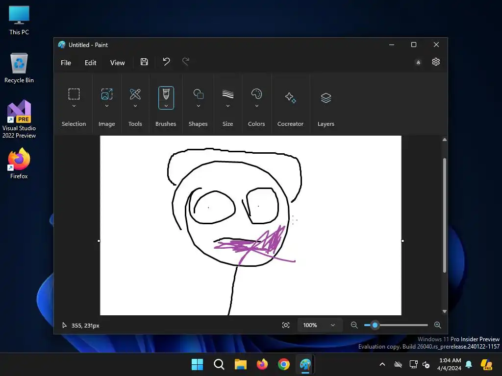Screen dimensions: 502x376
Task: Click the Tools pencil icon
Action: tap(135, 94)
